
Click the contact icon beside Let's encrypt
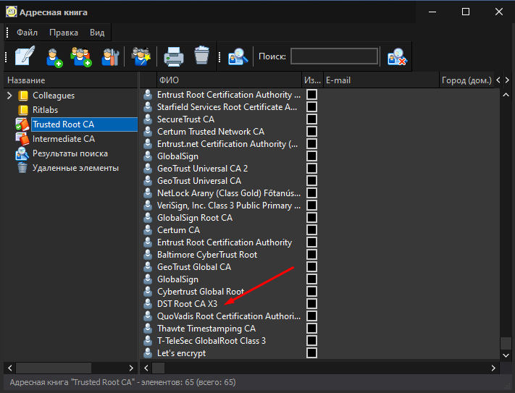pyautogui.click(x=148, y=353)
